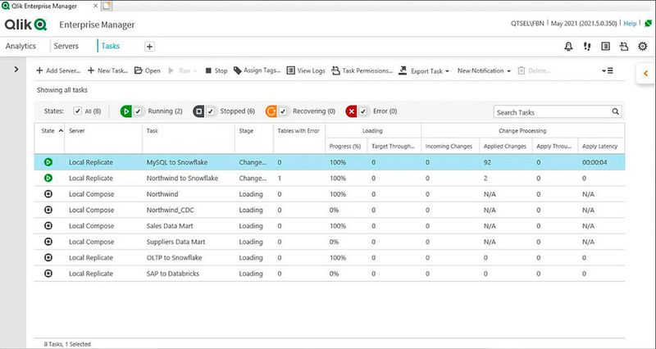Click running state icon of Northwind to Snowflake
Image resolution: width=656 pixels, height=349 pixels.
pos(48,178)
